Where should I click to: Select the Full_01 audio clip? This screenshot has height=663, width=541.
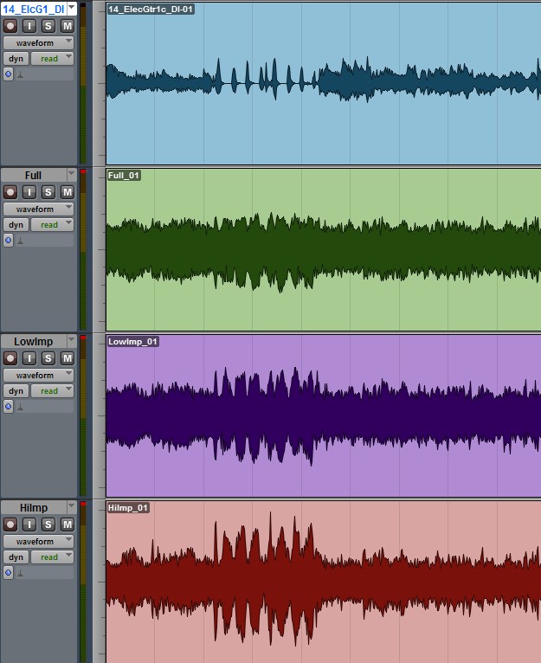point(320,249)
